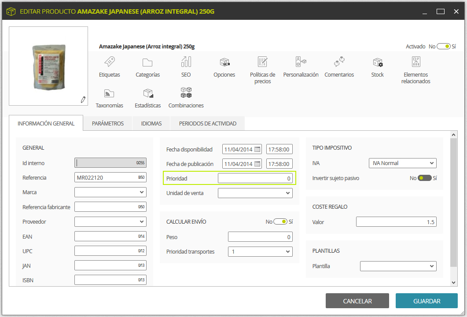Switch to the Parámetros tab
This screenshot has height=317, width=467.
108,124
